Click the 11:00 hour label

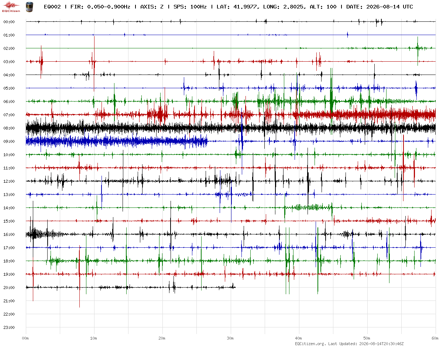(x=9, y=168)
